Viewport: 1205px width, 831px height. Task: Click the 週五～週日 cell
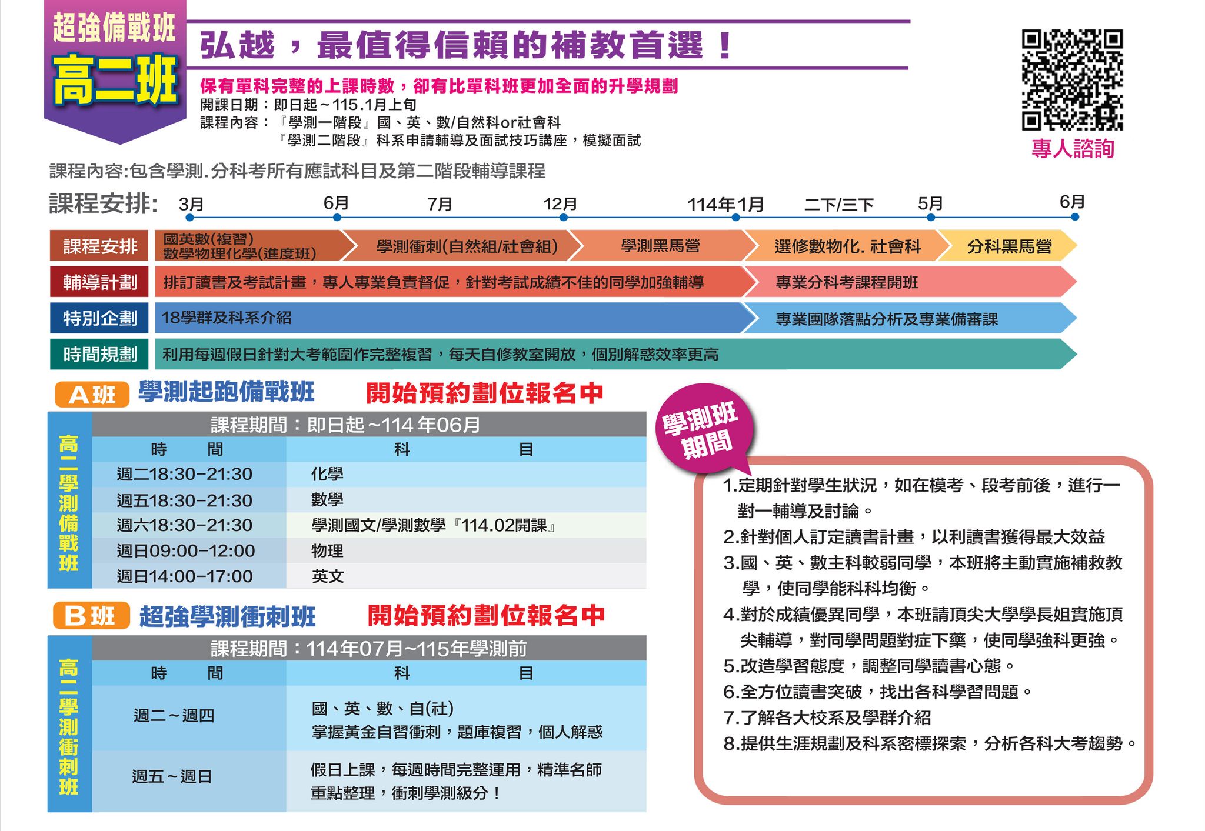pos(189,782)
